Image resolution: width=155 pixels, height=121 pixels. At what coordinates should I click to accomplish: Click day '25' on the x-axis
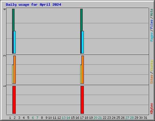118,118
